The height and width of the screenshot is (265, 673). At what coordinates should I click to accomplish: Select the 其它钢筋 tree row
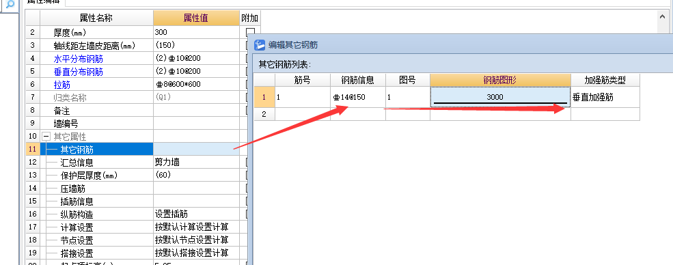coord(96,149)
